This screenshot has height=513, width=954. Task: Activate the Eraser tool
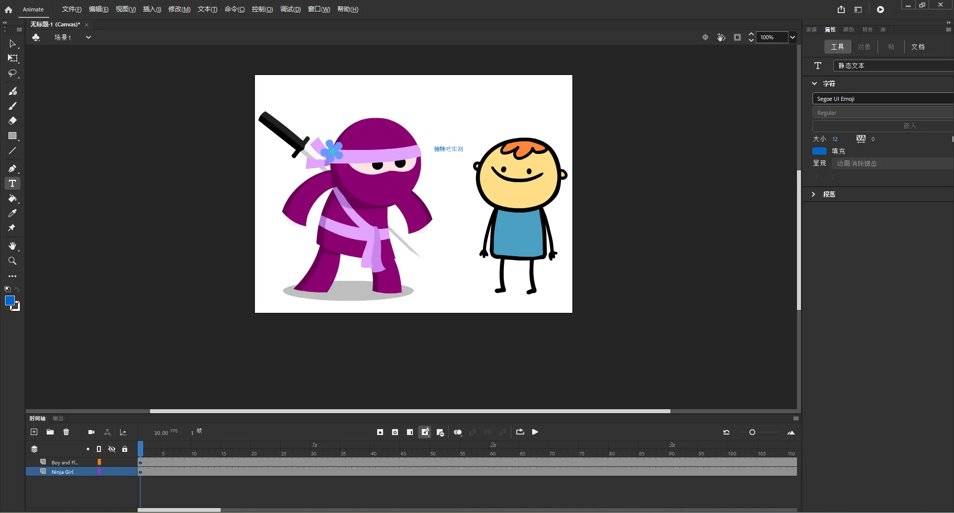[12, 121]
